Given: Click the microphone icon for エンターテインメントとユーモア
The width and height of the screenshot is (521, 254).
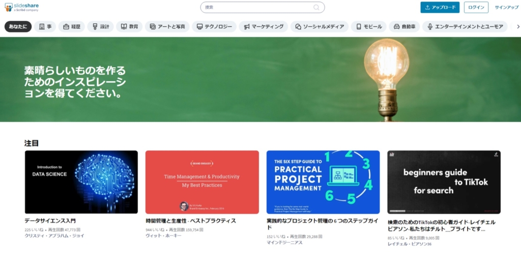Looking at the screenshot, I should [x=430, y=26].
